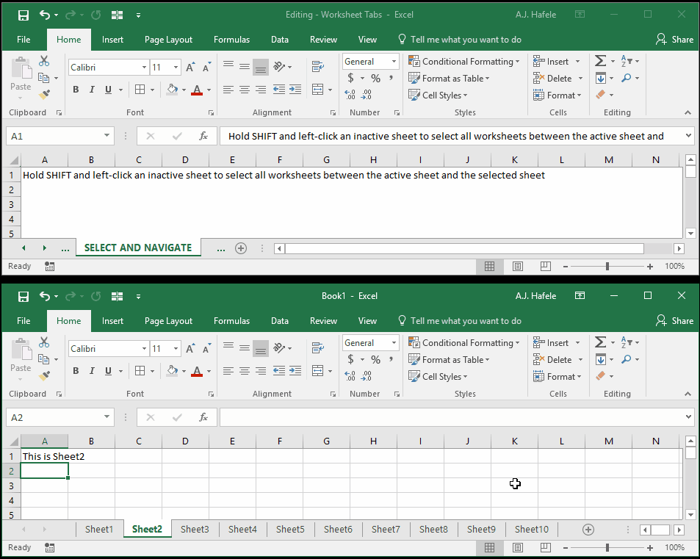Decrease indent in Book1 window
700x559 pixels.
pyautogui.click(x=279, y=371)
